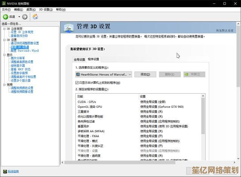Open the 文件(F) menu

point(6,9)
